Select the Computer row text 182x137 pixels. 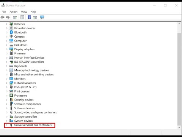pos(20,41)
